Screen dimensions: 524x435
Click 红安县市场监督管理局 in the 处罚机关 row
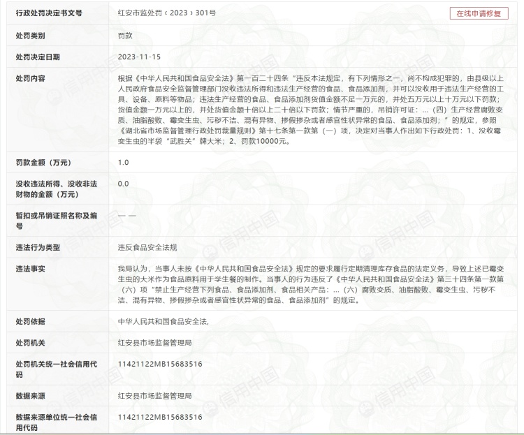(155, 343)
